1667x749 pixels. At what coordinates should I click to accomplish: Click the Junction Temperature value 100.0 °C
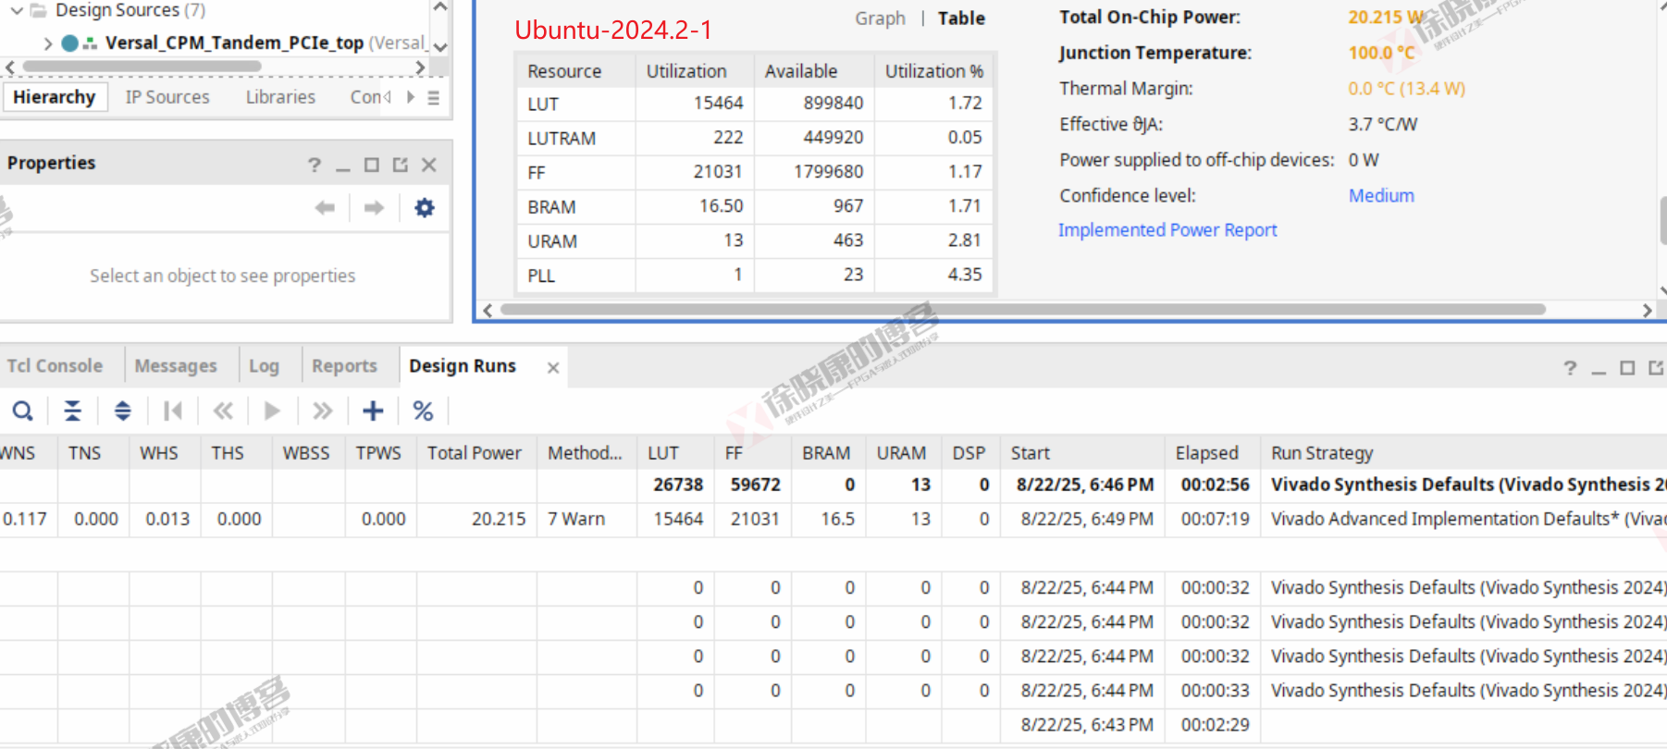1381,53
